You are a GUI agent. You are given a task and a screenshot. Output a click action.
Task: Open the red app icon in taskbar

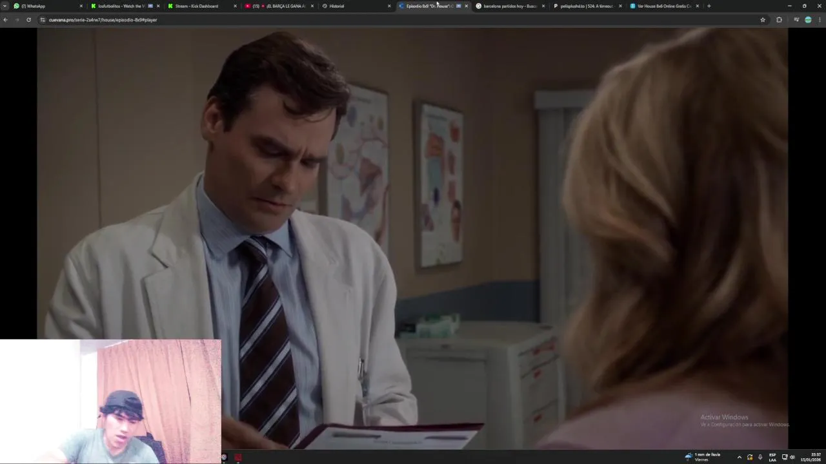(x=238, y=458)
